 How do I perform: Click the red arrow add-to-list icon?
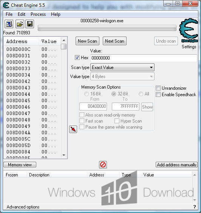tap(73, 129)
